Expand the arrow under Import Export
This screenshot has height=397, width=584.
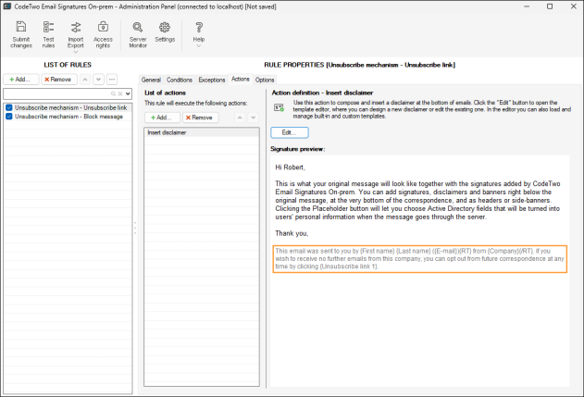pos(76,52)
